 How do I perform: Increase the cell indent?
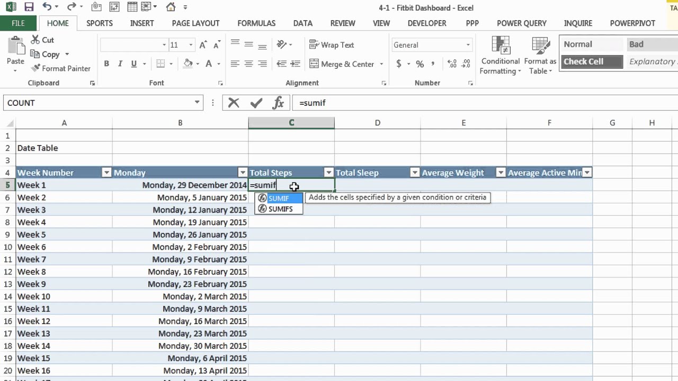tap(295, 64)
